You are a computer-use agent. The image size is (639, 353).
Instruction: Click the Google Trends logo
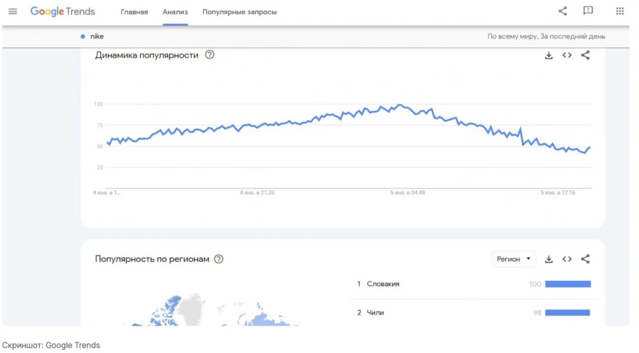click(63, 11)
